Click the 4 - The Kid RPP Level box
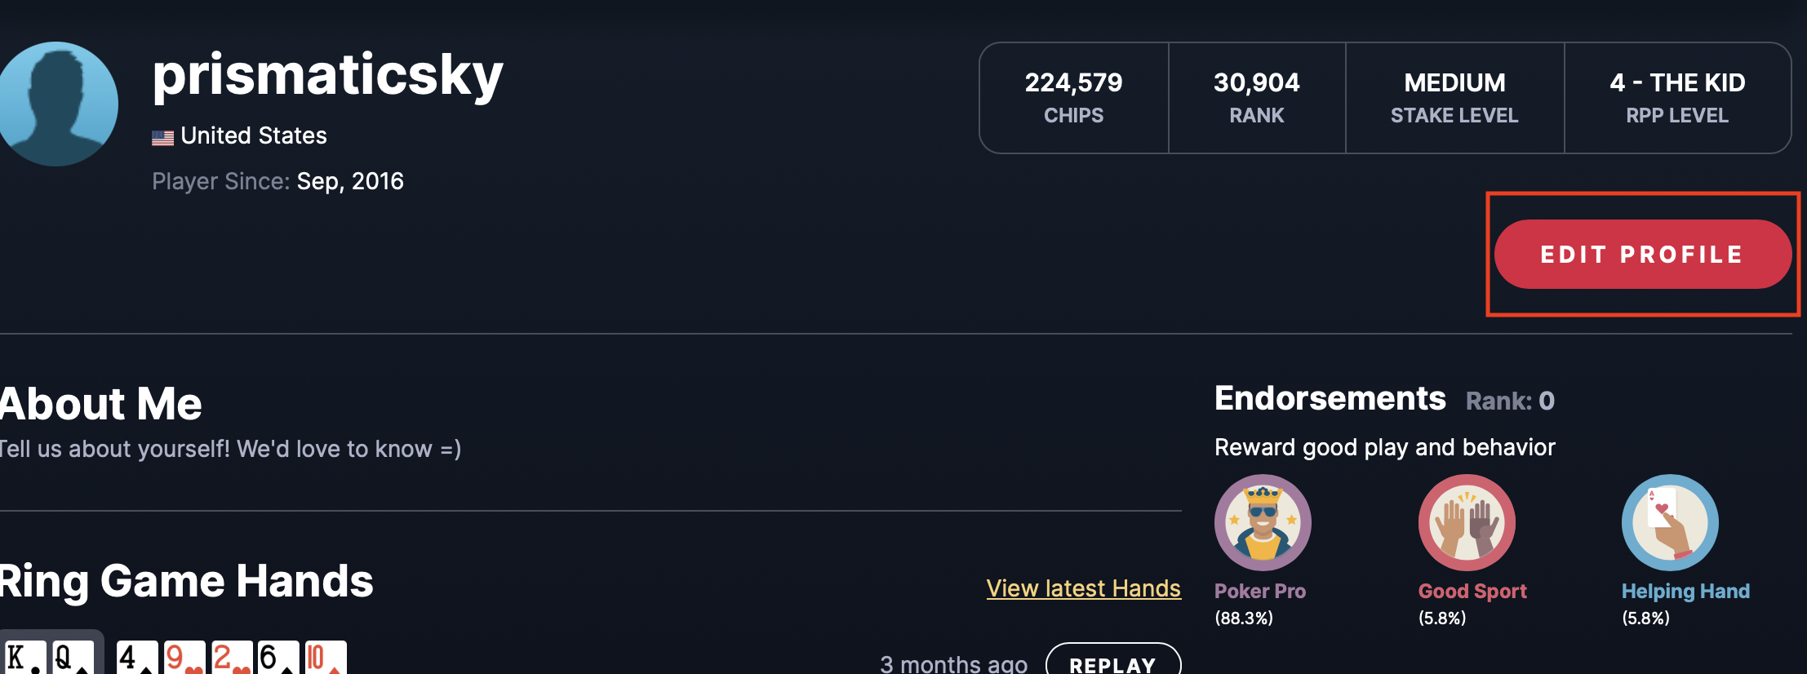The image size is (1807, 674). [x=1677, y=98]
